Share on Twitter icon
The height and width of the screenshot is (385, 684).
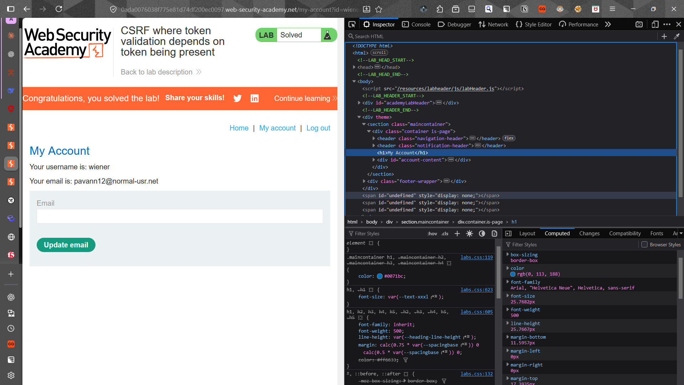[x=237, y=98]
